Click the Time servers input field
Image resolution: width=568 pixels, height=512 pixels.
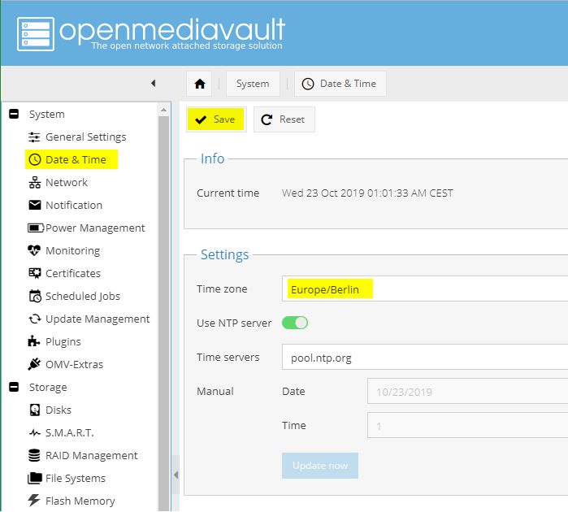(425, 358)
